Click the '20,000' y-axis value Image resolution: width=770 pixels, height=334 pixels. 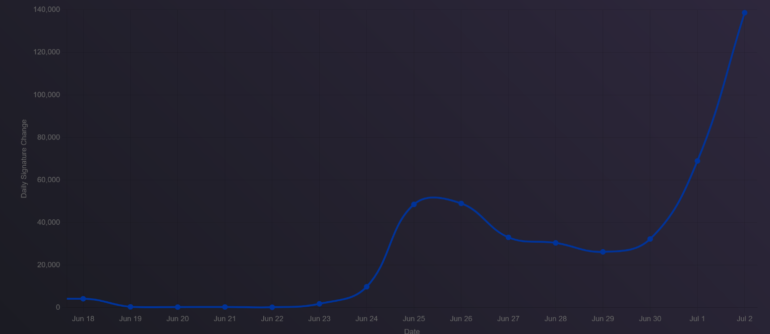[x=49, y=265]
